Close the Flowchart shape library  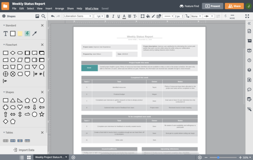[42, 45]
